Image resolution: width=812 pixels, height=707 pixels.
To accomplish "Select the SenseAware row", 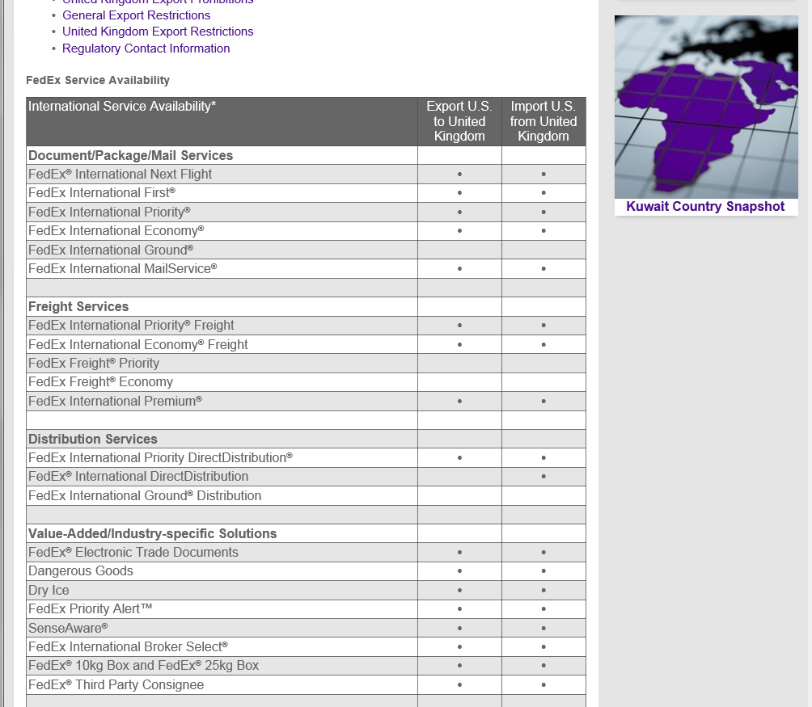I will [306, 629].
